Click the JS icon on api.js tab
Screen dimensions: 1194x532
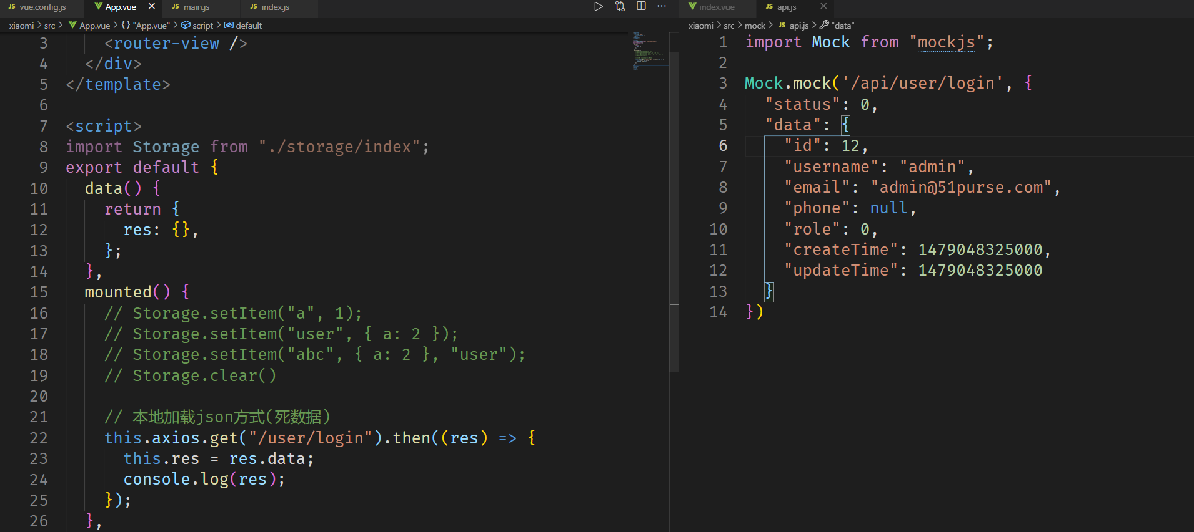click(769, 7)
